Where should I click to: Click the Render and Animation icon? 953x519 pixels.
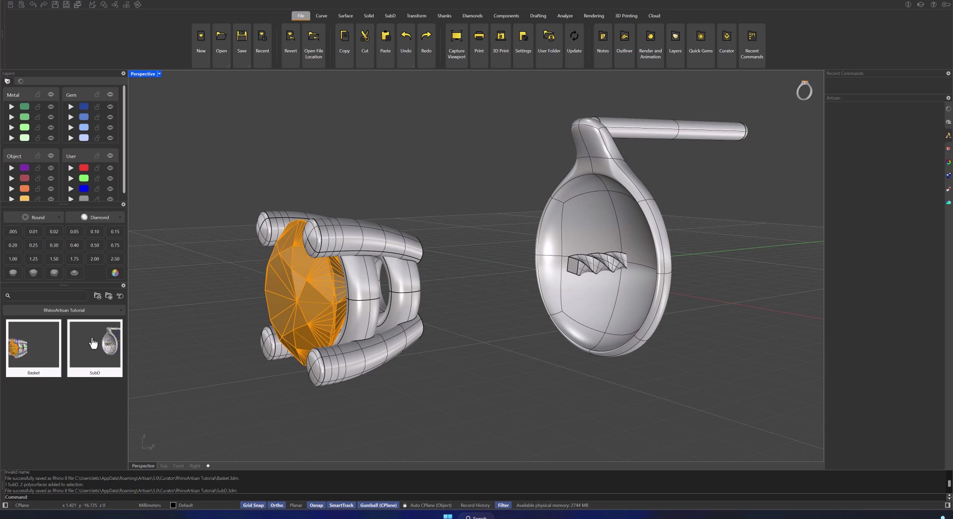[650, 37]
